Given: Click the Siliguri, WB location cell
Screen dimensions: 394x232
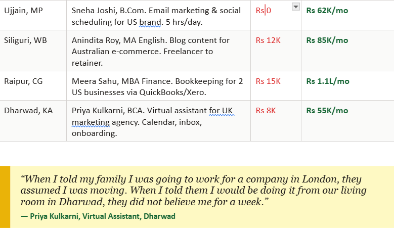Looking at the screenshot, I should click(x=25, y=40).
